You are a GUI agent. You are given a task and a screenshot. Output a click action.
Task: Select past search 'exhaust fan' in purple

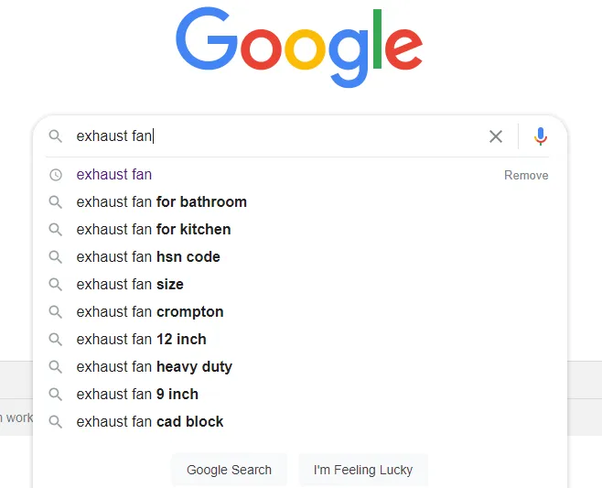[x=114, y=175]
